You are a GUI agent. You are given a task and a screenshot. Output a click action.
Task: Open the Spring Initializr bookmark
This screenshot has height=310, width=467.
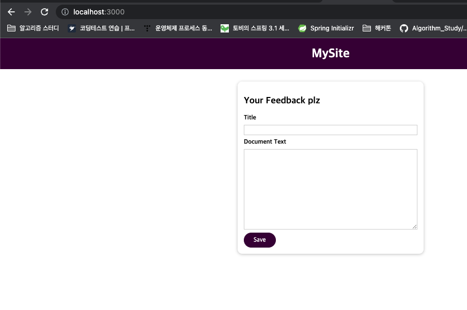[326, 28]
